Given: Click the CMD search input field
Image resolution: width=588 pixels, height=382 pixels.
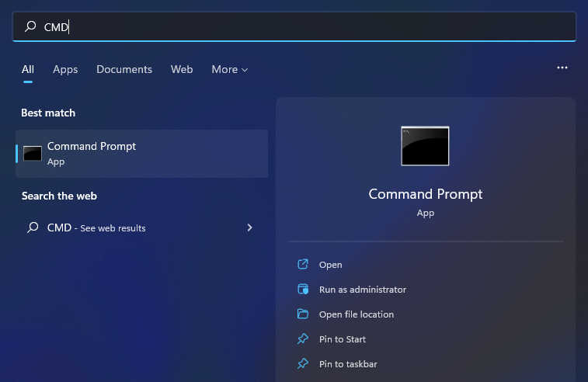Looking at the screenshot, I should pyautogui.click(x=294, y=26).
